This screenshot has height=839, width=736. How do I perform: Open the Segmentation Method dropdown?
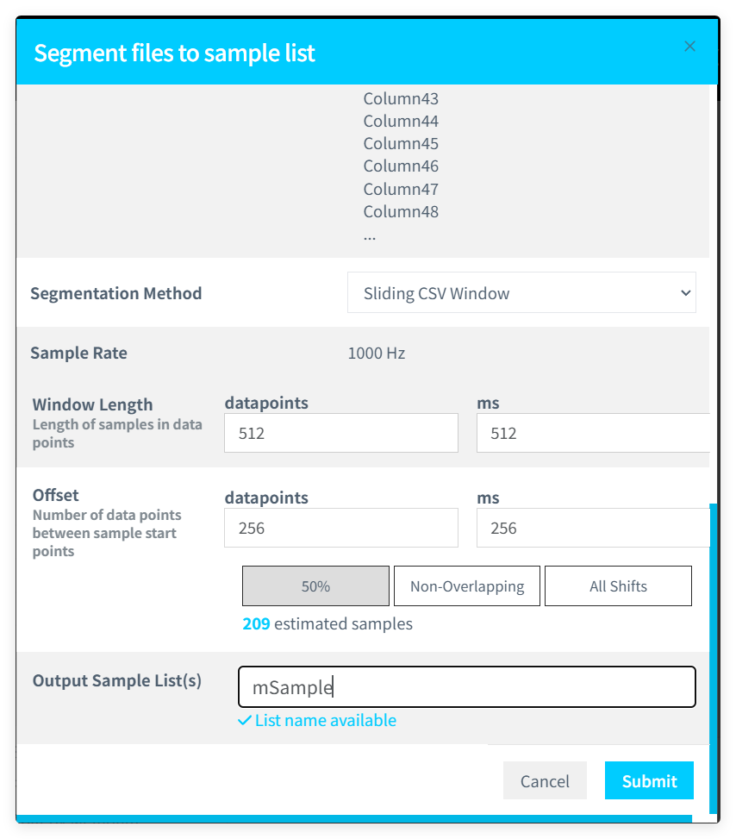pyautogui.click(x=521, y=292)
